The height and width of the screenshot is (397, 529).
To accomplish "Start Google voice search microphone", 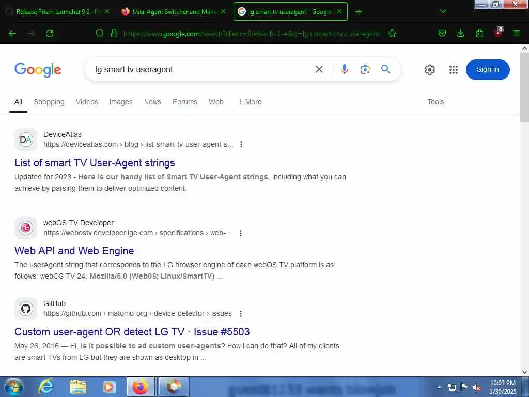I will pos(345,70).
